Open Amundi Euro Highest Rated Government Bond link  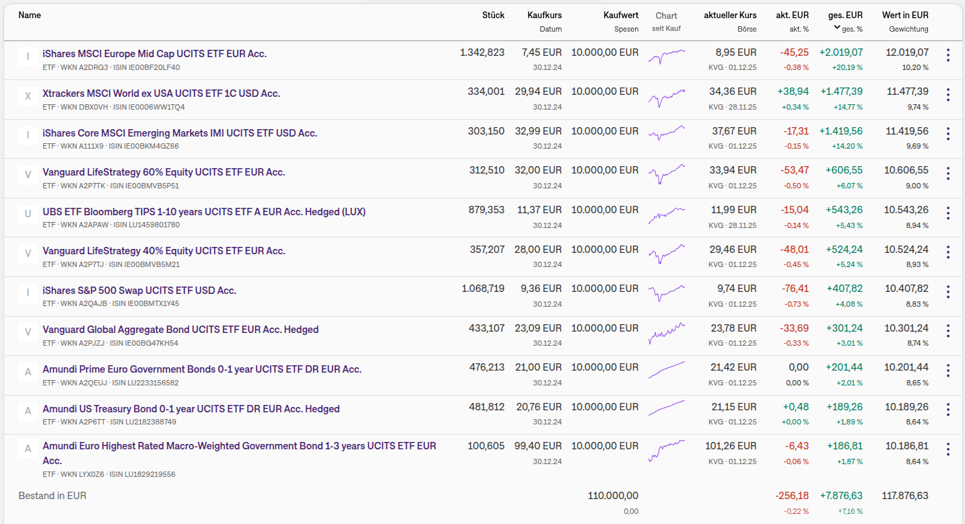[239, 446]
